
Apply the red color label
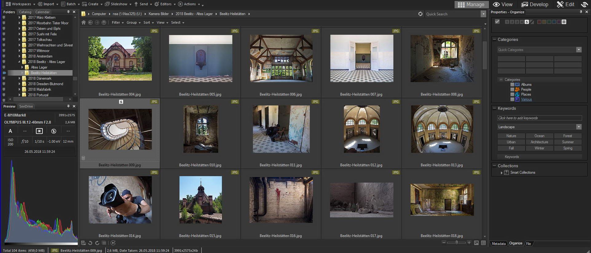coord(539,22)
